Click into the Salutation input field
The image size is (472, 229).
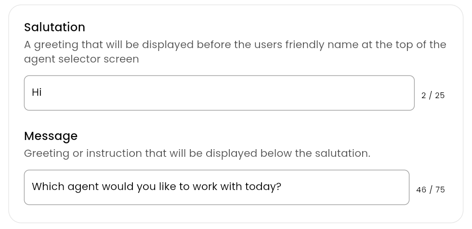pos(219,93)
